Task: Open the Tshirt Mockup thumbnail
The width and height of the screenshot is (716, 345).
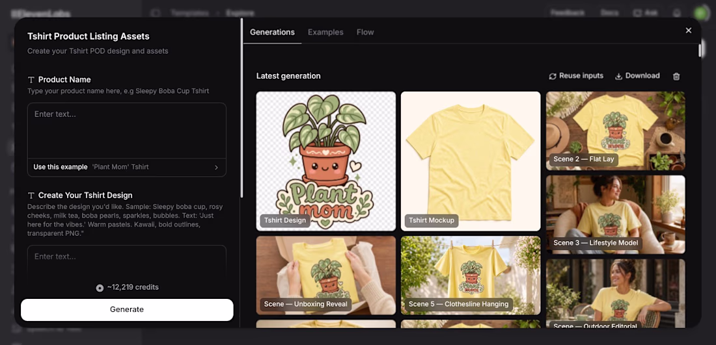Action: (x=471, y=161)
